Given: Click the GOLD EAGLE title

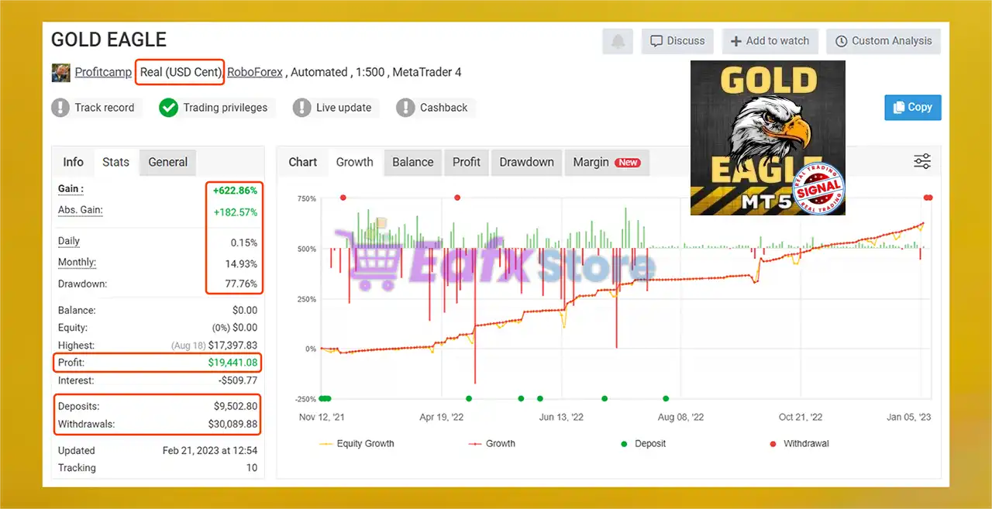Looking at the screenshot, I should click(109, 40).
